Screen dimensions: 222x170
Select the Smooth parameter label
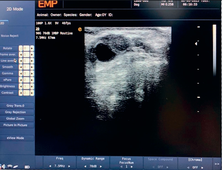9,67
